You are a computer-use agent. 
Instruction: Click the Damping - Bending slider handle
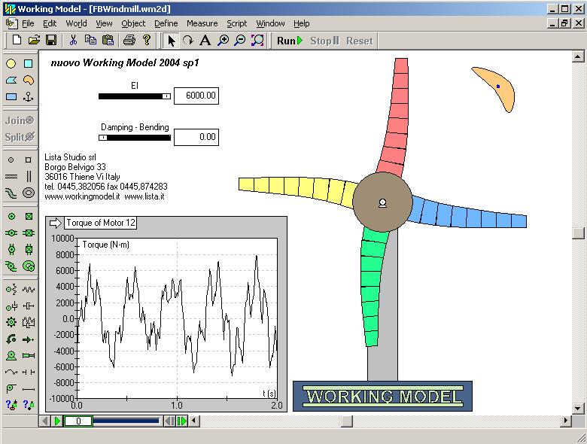point(103,138)
